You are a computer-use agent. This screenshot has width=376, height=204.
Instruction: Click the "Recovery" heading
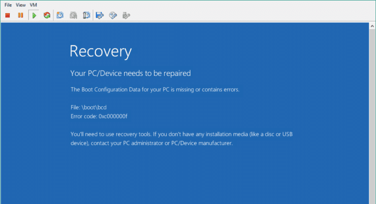click(101, 51)
